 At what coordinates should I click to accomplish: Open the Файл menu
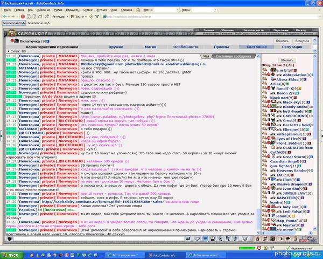click(7, 10)
